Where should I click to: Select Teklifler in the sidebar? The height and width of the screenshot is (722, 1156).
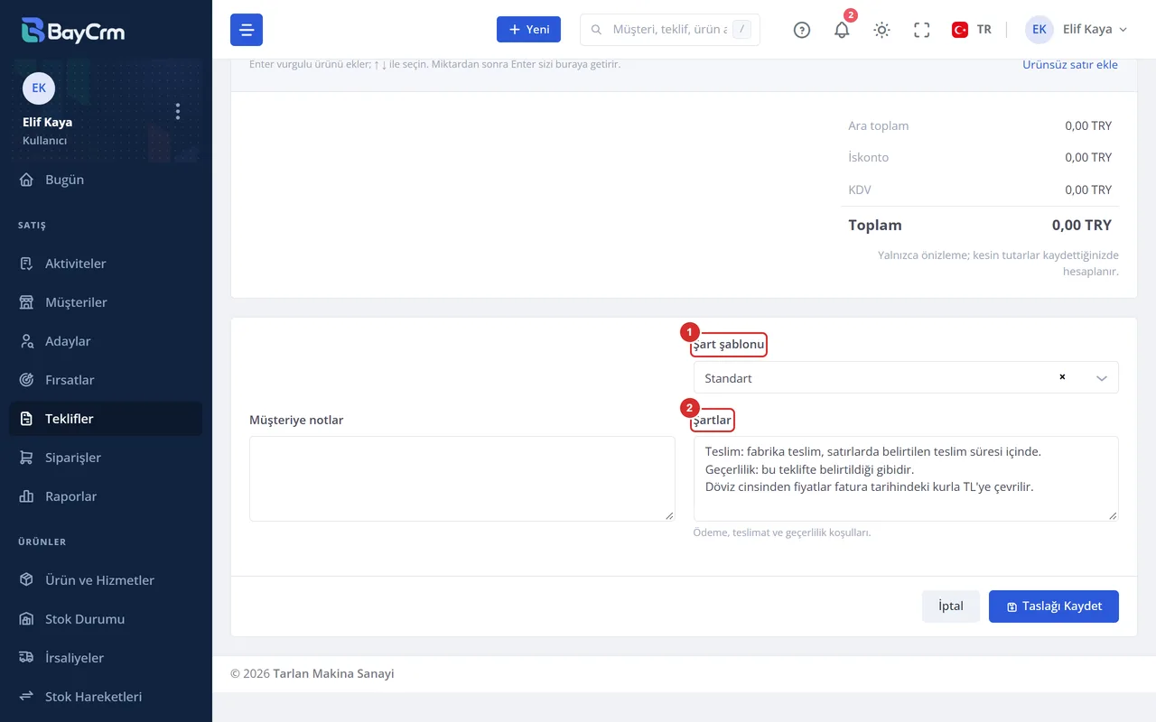pos(106,419)
